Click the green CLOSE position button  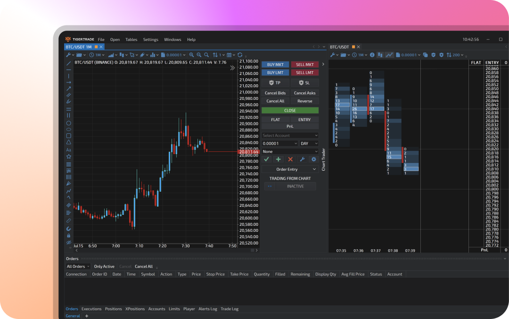290,111
